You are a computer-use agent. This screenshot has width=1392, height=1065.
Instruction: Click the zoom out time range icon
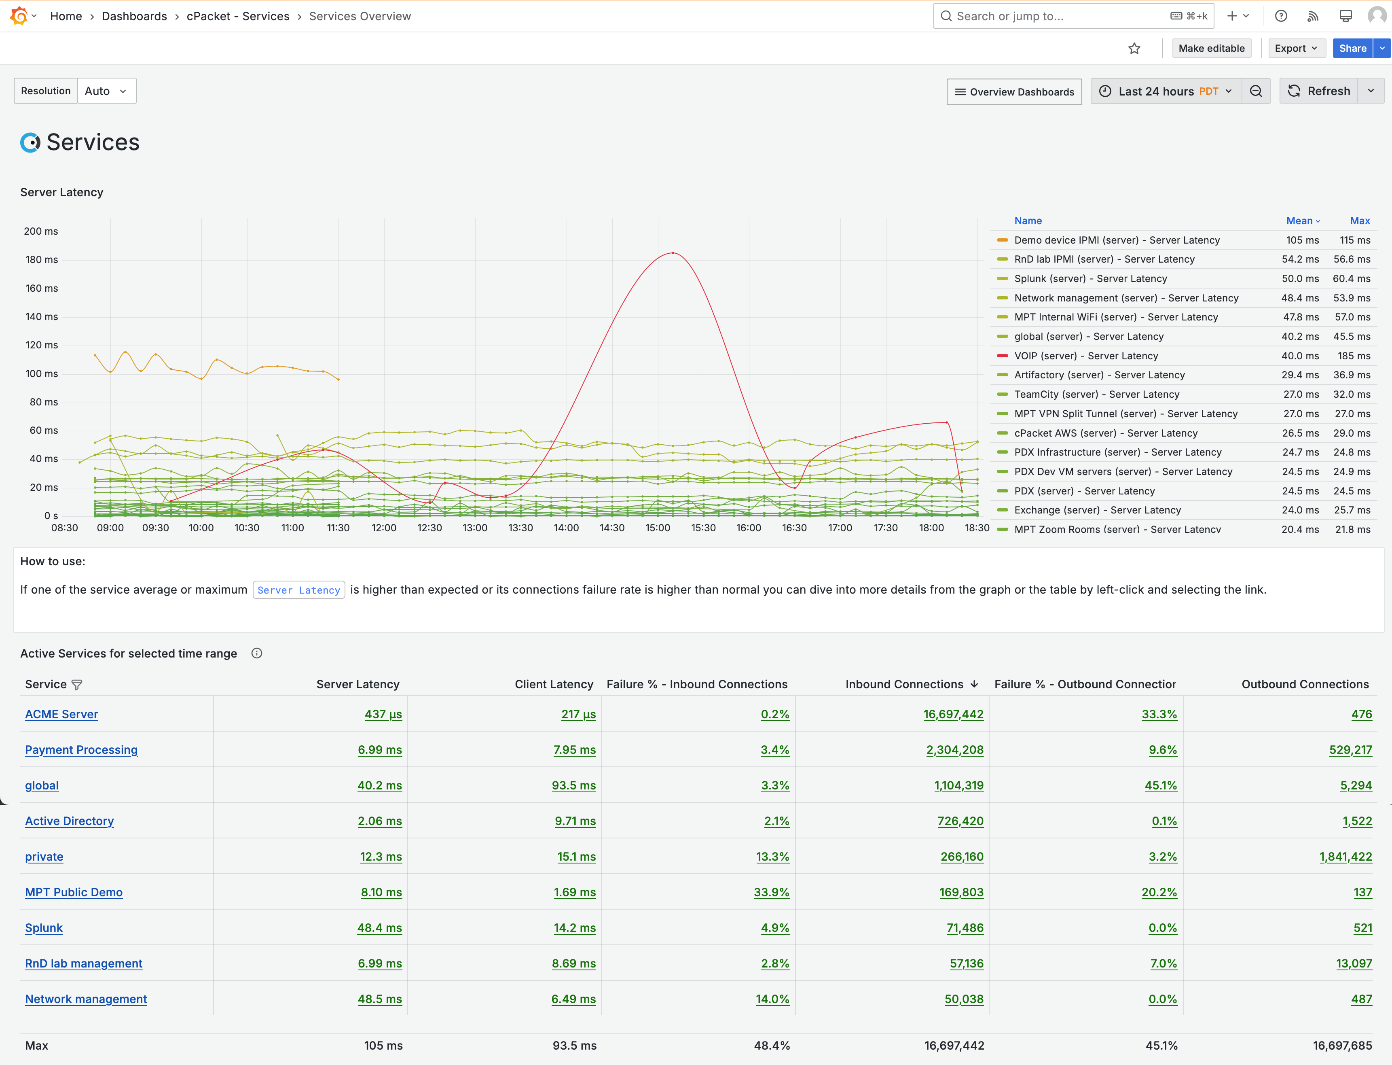(1256, 91)
